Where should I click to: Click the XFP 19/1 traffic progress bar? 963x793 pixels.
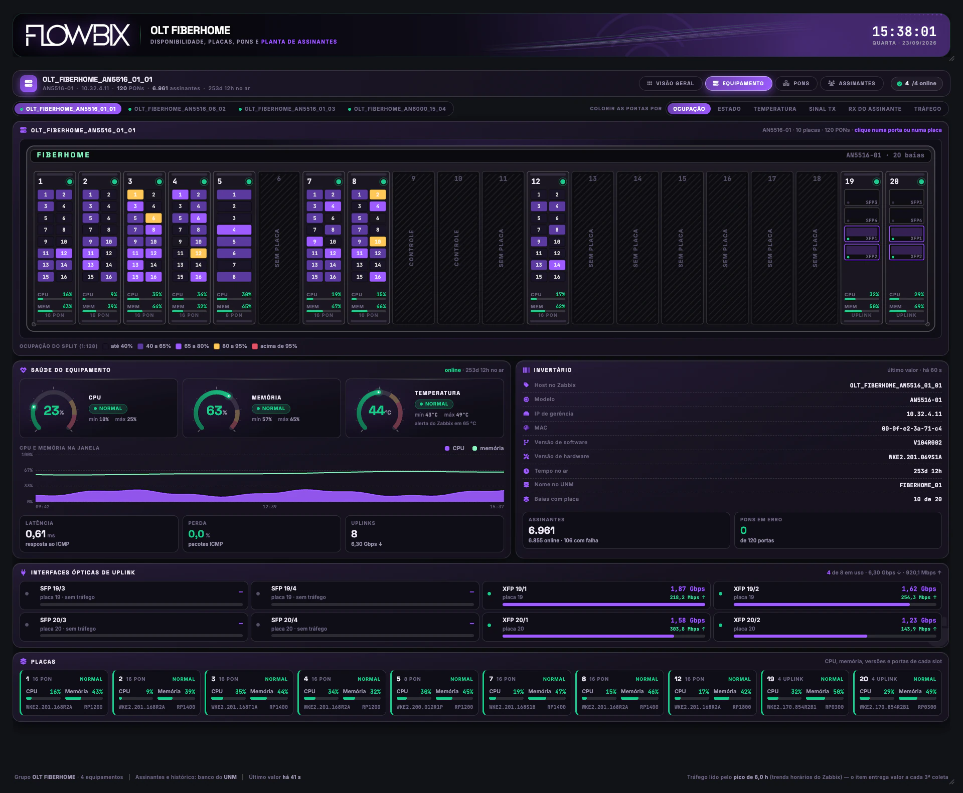[x=604, y=605]
